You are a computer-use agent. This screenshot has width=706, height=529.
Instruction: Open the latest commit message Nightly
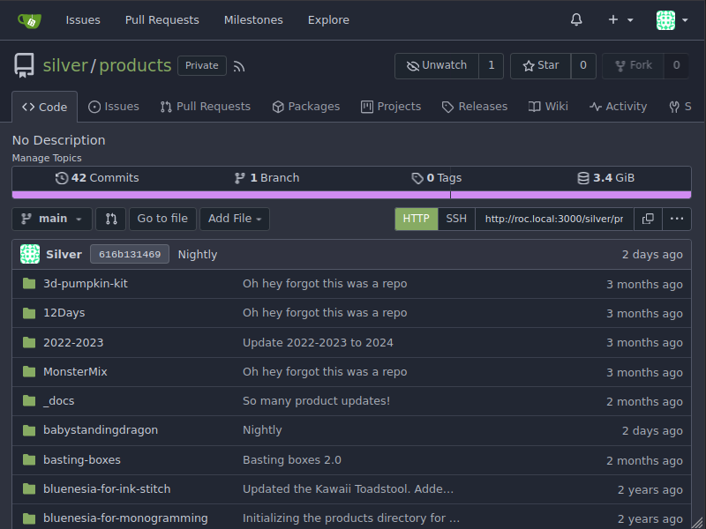pyautogui.click(x=197, y=255)
